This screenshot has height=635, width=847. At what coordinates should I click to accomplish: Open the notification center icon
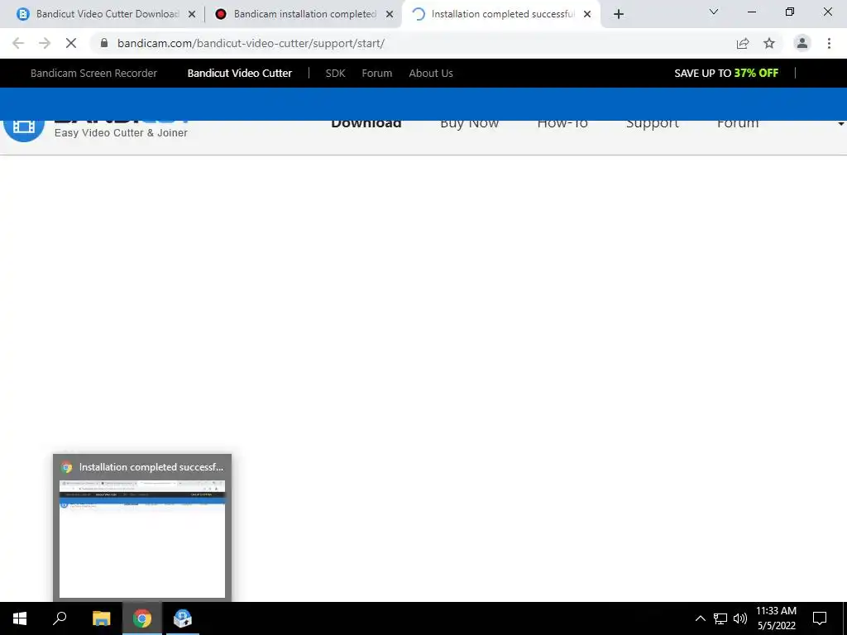click(820, 618)
